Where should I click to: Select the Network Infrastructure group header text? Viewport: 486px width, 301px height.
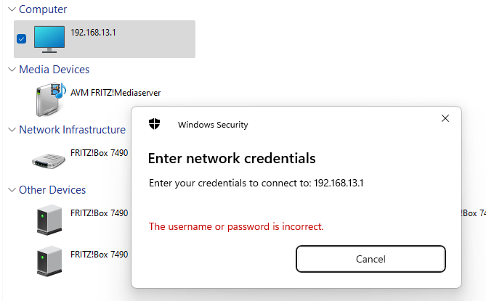click(x=72, y=130)
